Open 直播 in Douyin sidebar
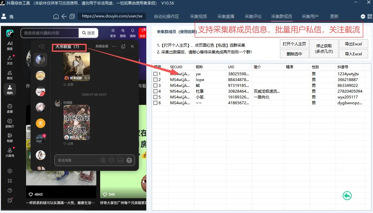The width and height of the screenshot is (373, 213). click(10, 108)
